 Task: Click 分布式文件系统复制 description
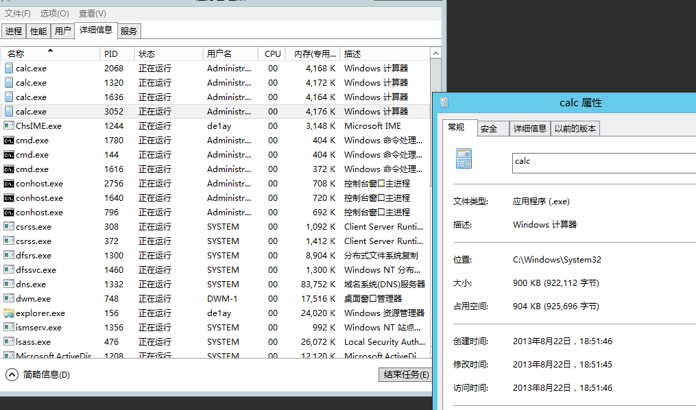click(381, 256)
